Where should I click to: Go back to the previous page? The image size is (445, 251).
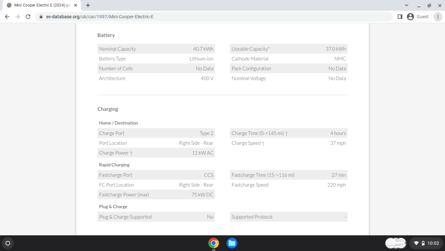[7, 17]
